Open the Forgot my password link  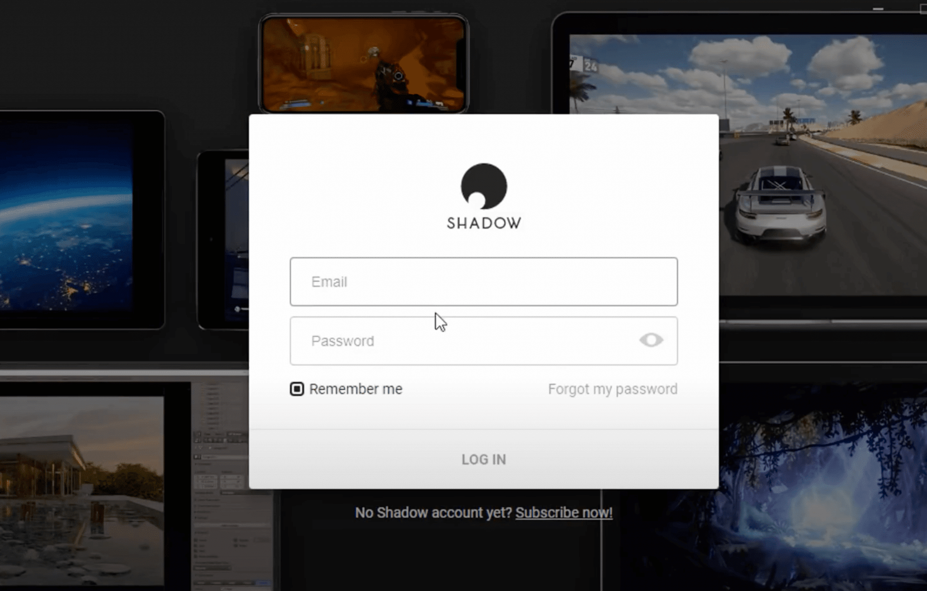click(612, 389)
